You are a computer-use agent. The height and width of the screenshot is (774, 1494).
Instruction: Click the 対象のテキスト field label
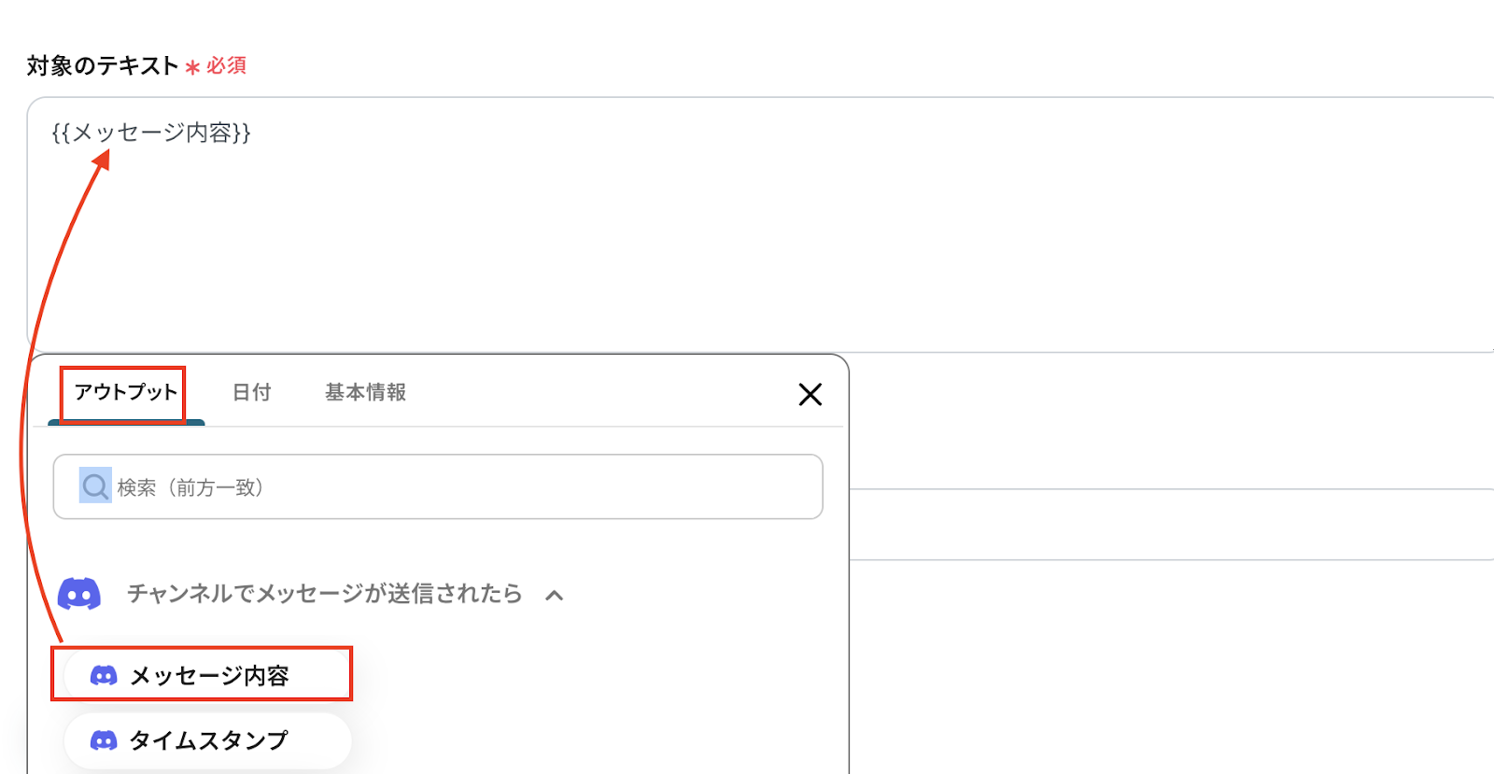coord(103,65)
